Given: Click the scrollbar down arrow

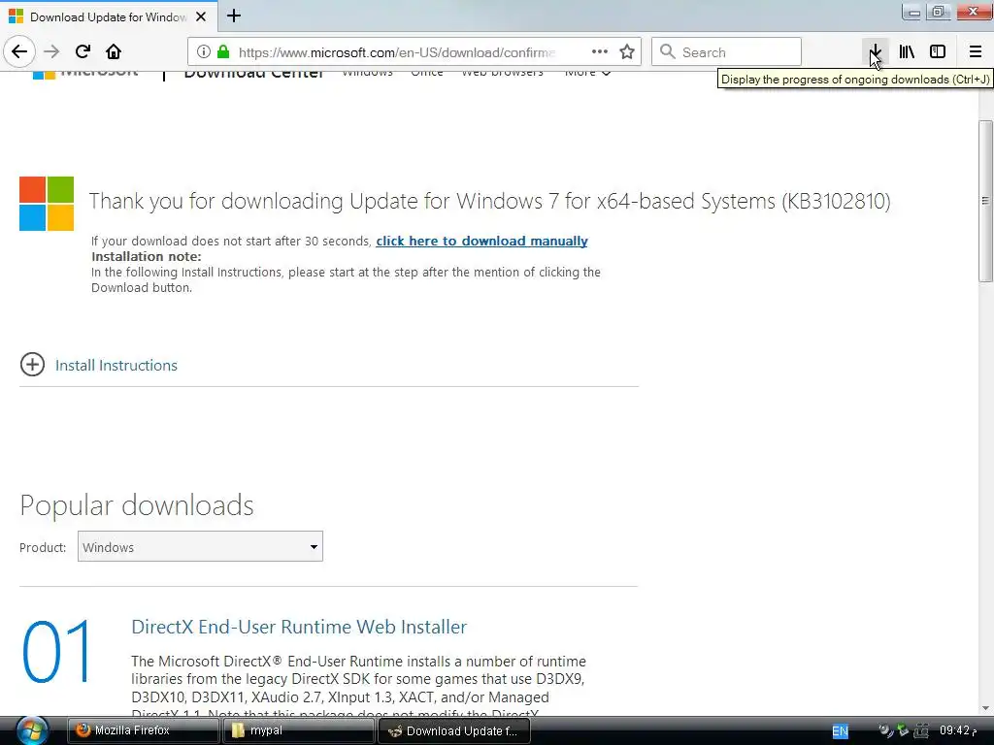Looking at the screenshot, I should pyautogui.click(x=985, y=708).
